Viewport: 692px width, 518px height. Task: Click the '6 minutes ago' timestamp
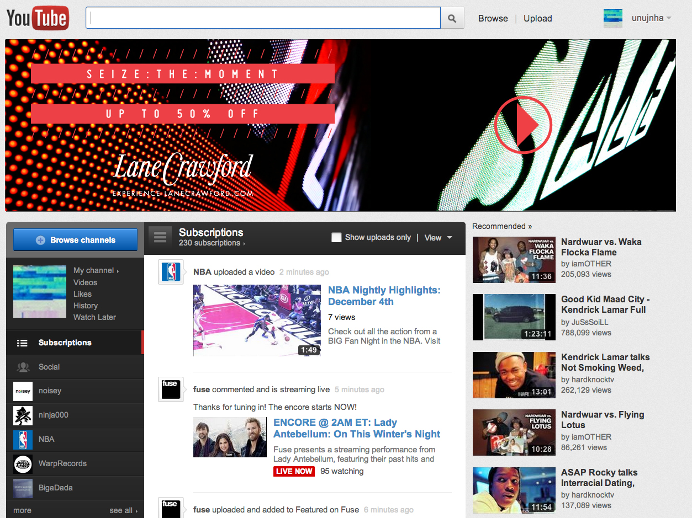(389, 510)
